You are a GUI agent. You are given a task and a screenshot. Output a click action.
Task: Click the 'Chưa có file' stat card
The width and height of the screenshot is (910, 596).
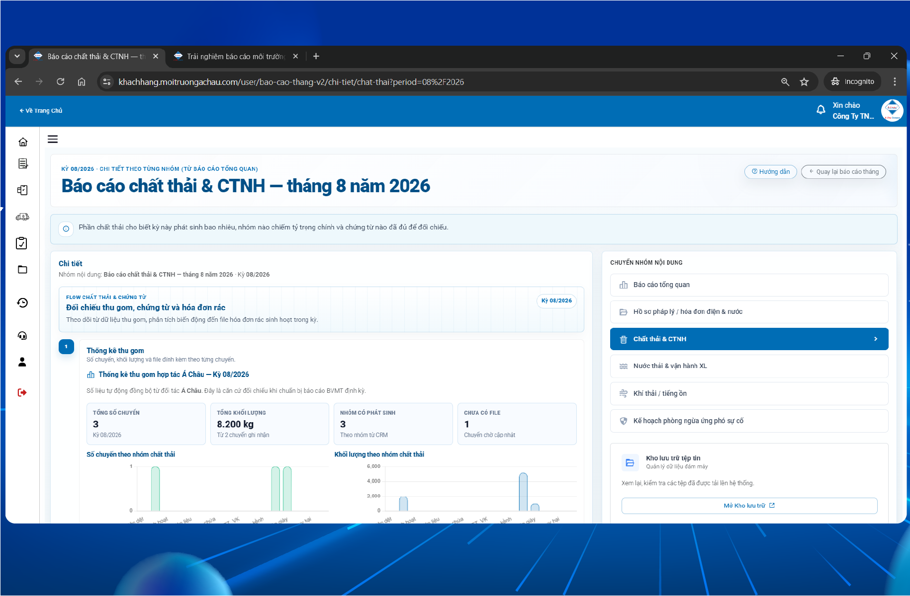click(x=517, y=424)
